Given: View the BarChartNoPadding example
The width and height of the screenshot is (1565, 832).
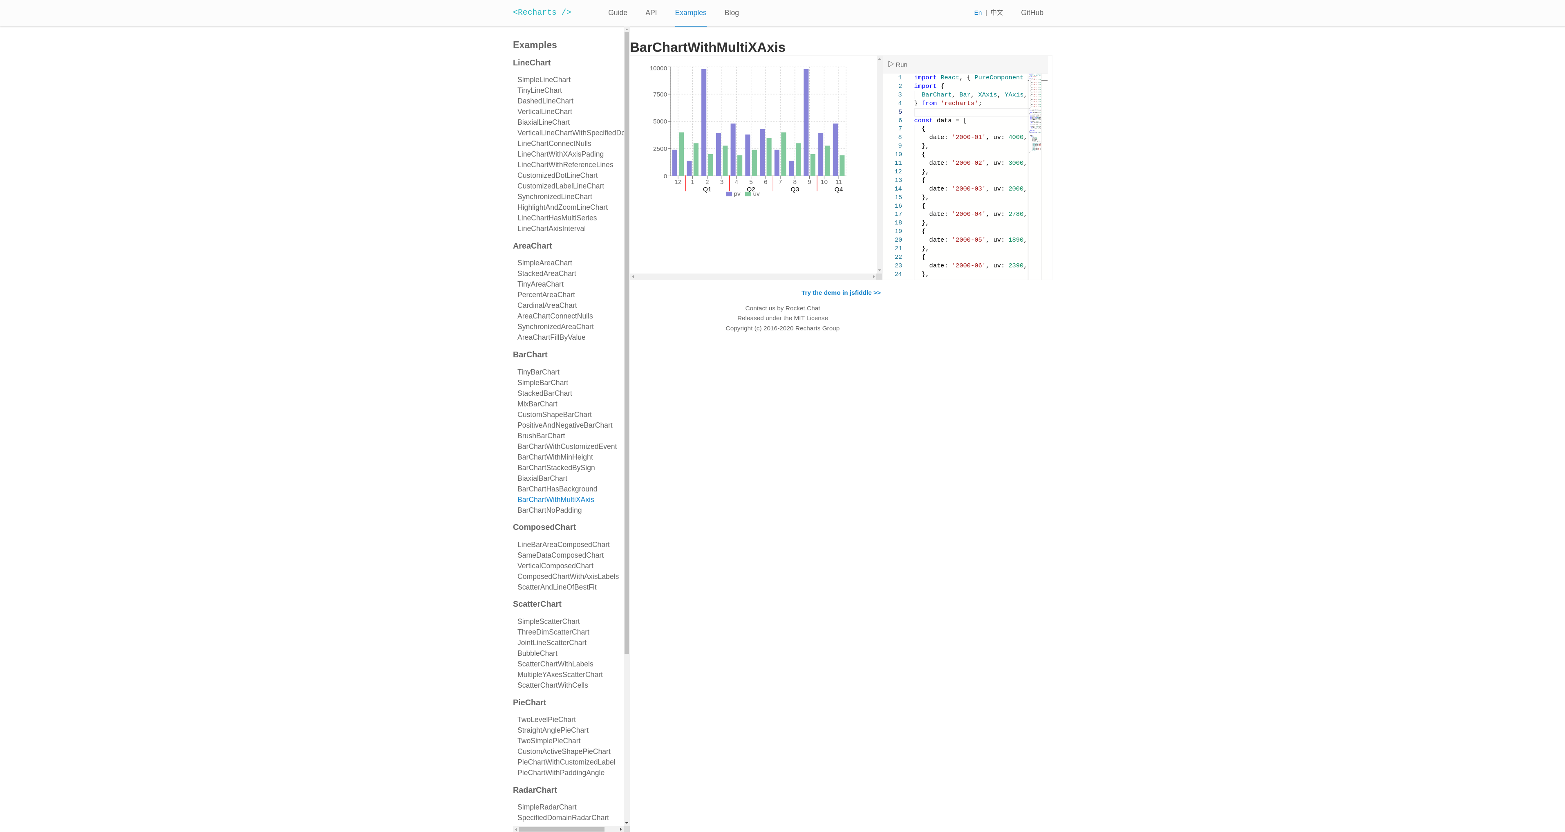Looking at the screenshot, I should click(x=549, y=510).
